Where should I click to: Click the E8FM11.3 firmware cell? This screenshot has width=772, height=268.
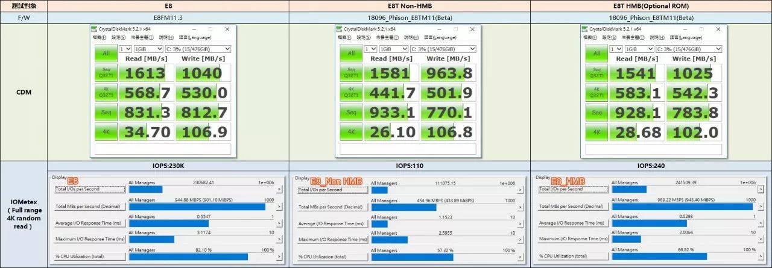click(x=168, y=17)
